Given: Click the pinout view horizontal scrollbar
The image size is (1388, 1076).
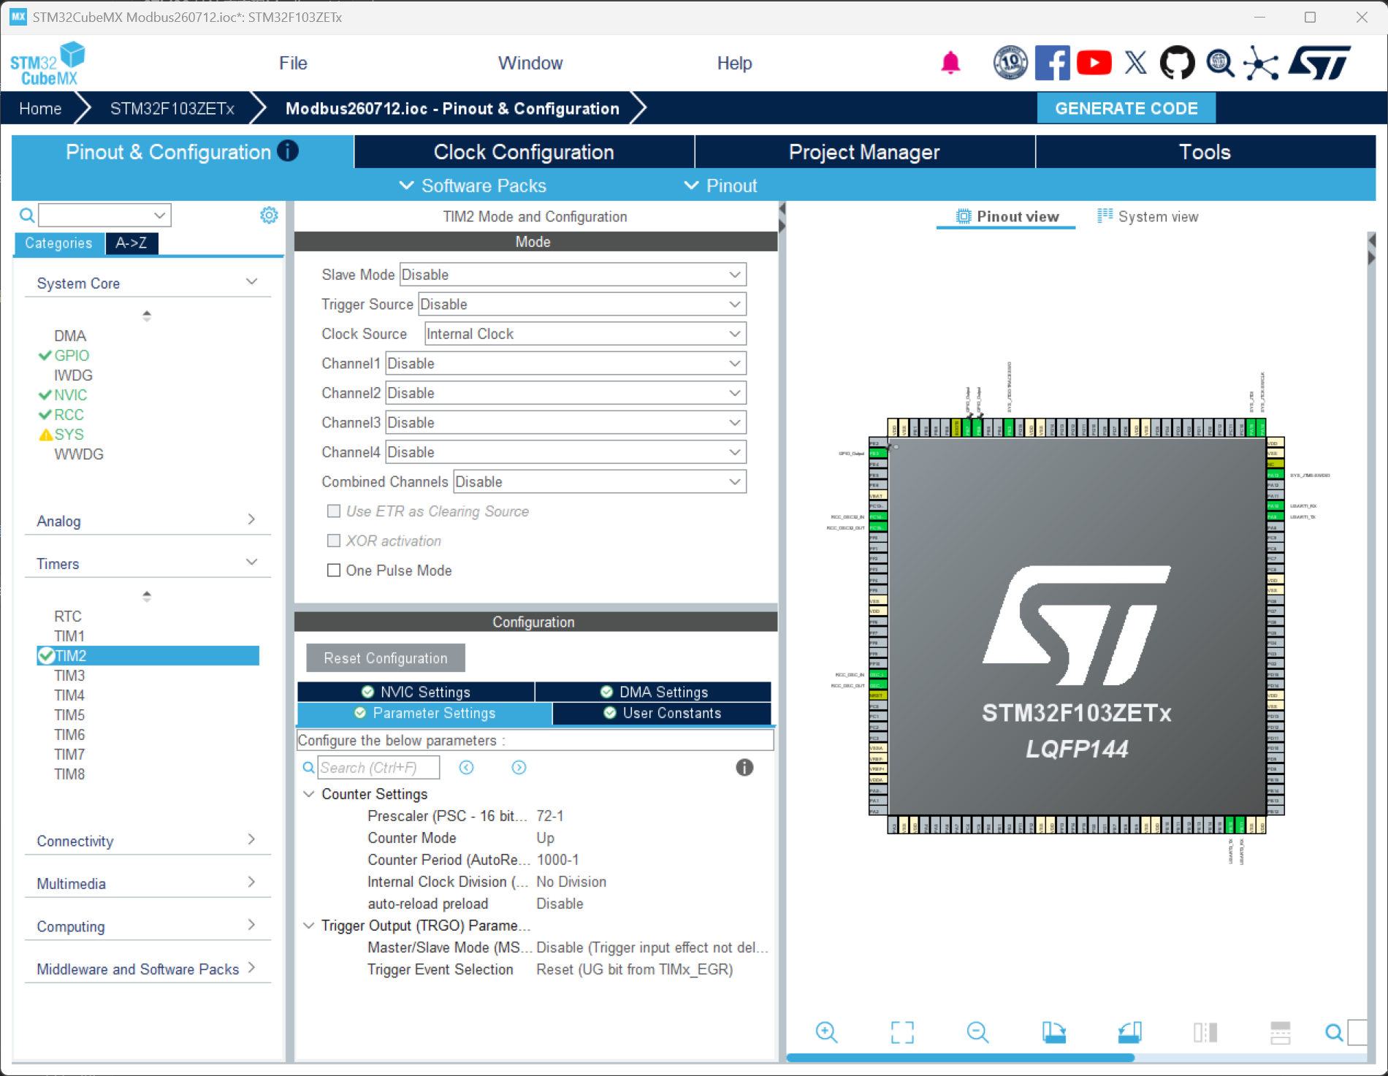Looking at the screenshot, I should coord(960,1057).
